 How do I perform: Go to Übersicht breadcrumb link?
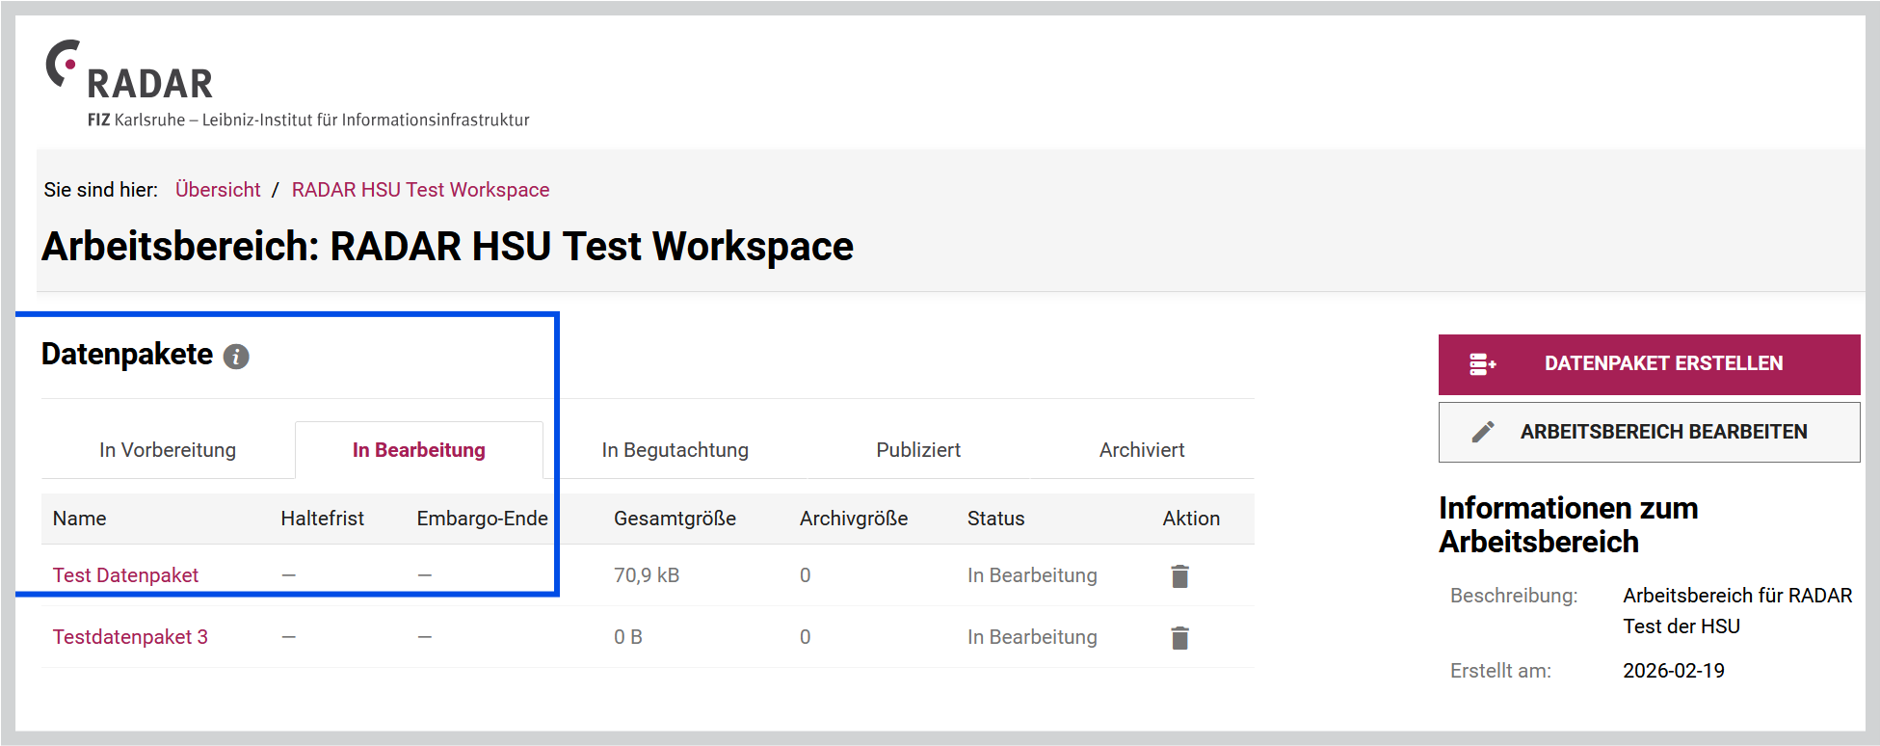tap(218, 190)
